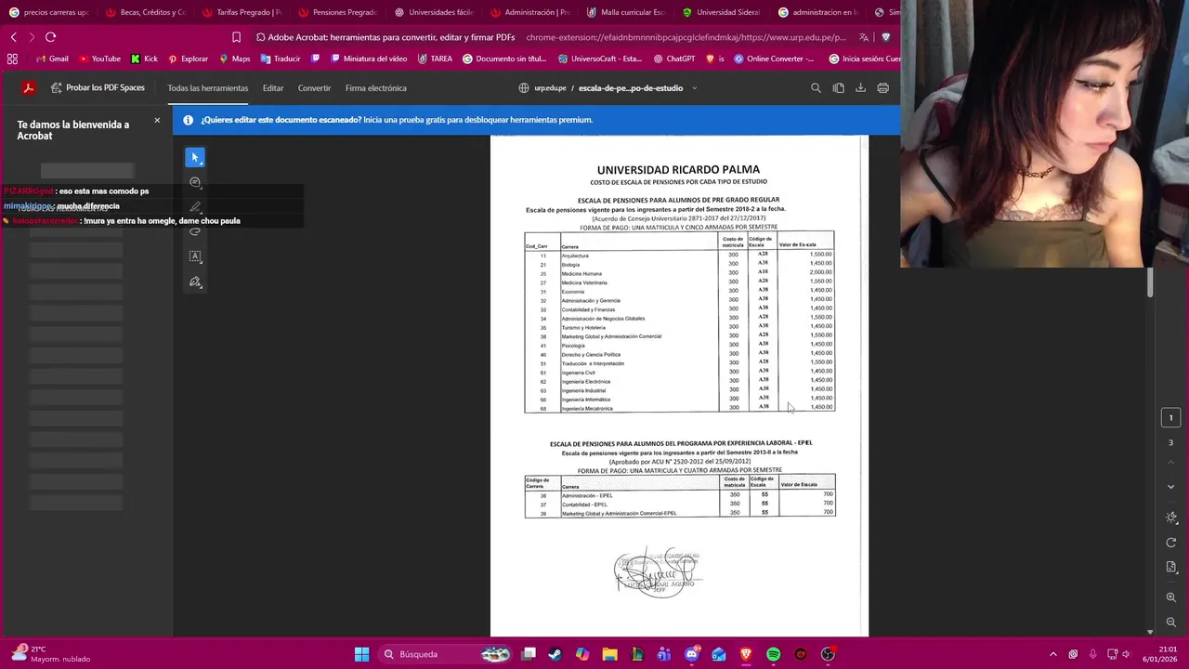
Task: Switch to Universidades fáciles tab
Action: [x=434, y=12]
